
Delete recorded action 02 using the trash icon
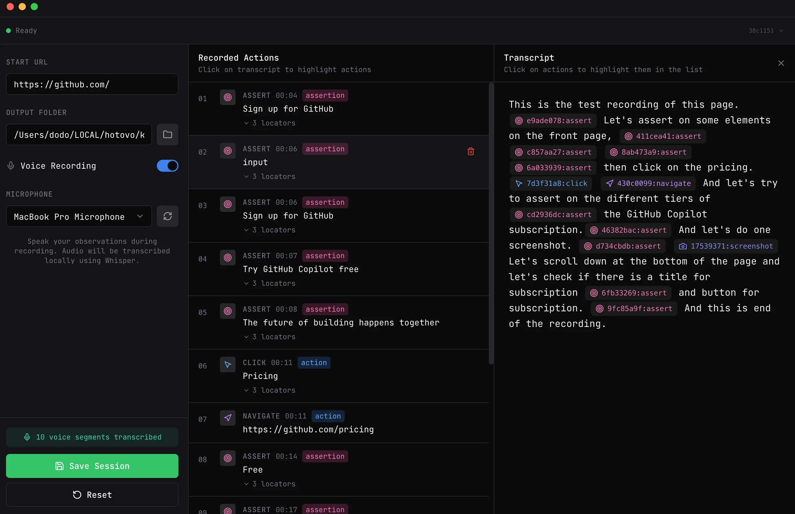pyautogui.click(x=471, y=151)
